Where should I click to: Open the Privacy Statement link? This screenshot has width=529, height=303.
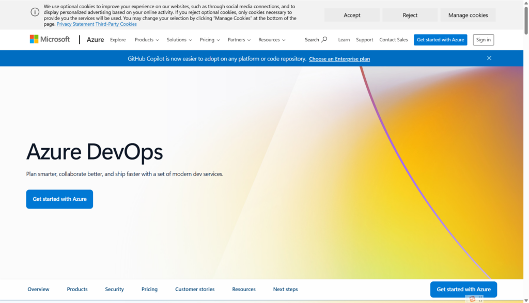[x=75, y=24]
